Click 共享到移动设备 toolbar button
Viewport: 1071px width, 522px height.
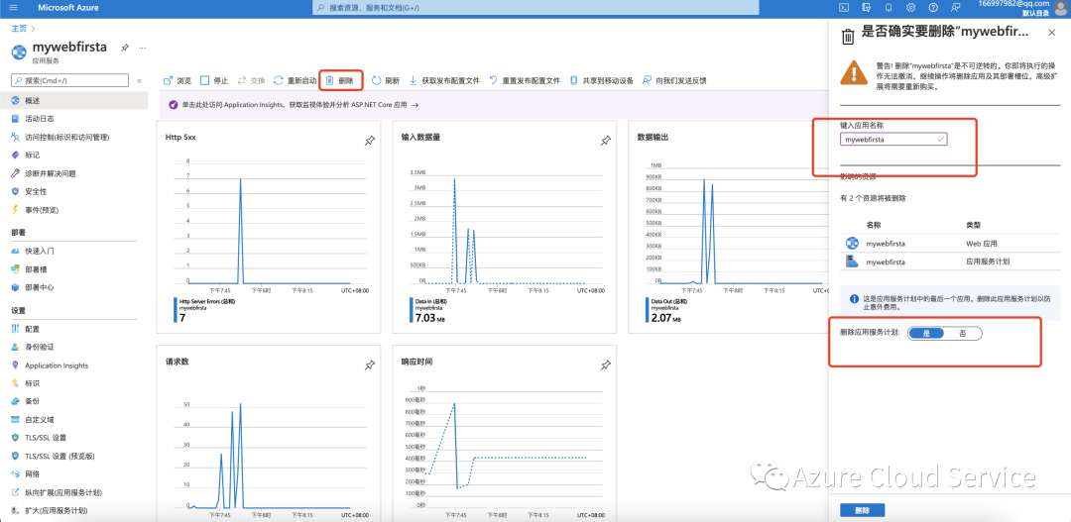coord(602,80)
